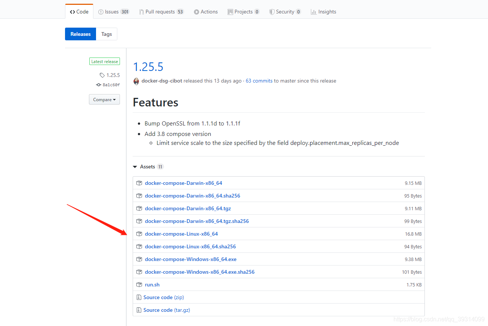Click the Features heading
The image size is (488, 326).
pyautogui.click(x=155, y=102)
